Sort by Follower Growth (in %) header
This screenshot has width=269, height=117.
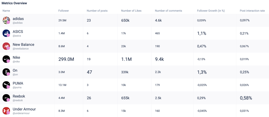211,11
